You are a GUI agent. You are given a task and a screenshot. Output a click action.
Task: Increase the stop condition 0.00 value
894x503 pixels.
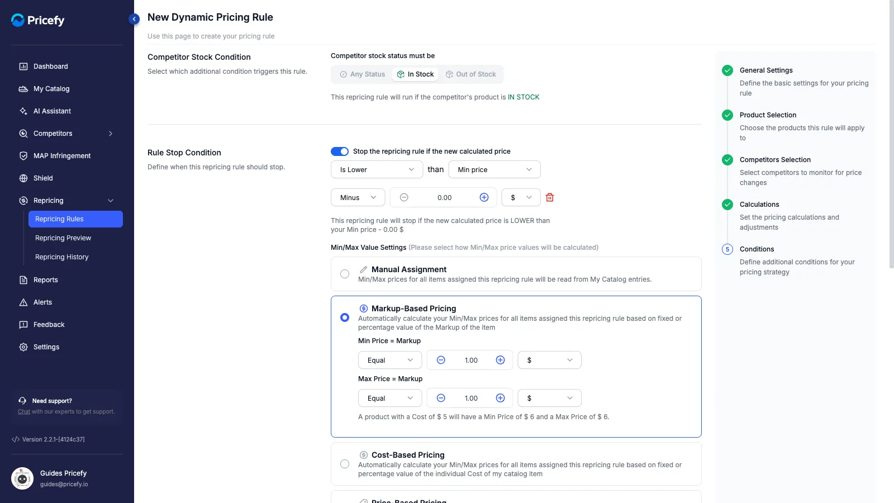484,197
